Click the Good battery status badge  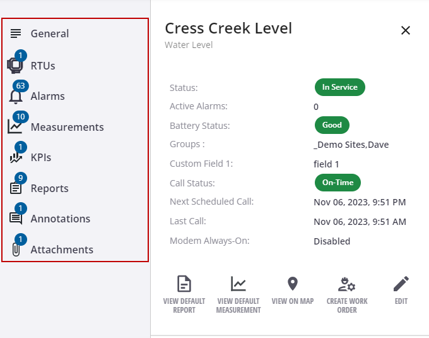click(x=332, y=125)
